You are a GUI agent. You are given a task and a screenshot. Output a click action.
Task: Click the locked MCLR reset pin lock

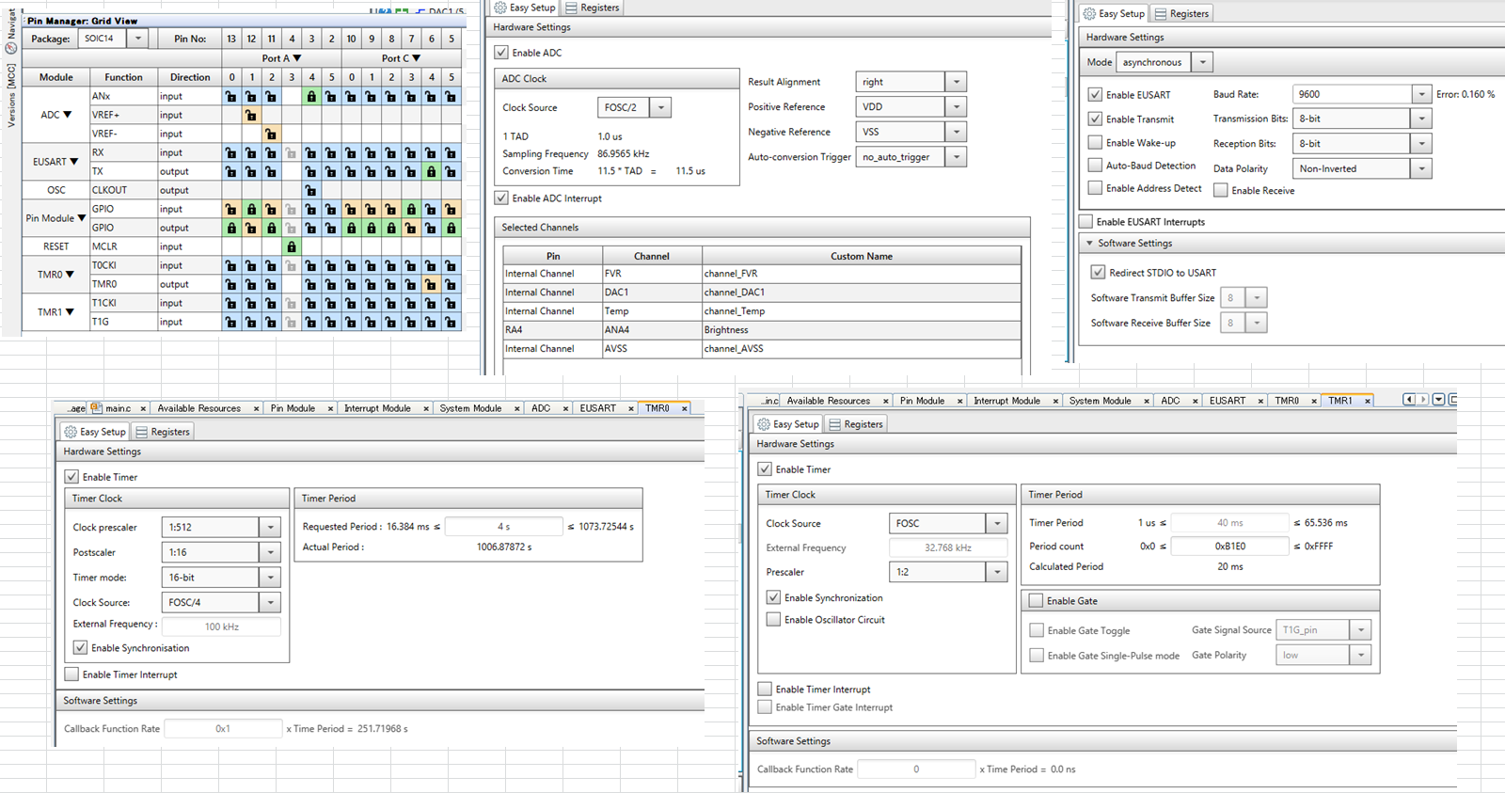point(292,246)
